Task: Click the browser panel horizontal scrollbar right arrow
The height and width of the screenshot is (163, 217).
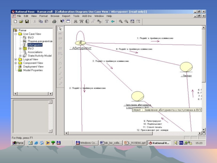Action: pos(50,94)
